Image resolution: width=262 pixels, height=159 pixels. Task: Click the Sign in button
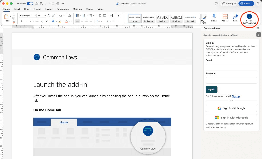tap(212, 89)
